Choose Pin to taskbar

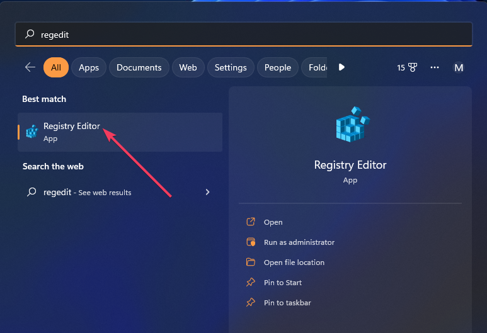click(287, 303)
